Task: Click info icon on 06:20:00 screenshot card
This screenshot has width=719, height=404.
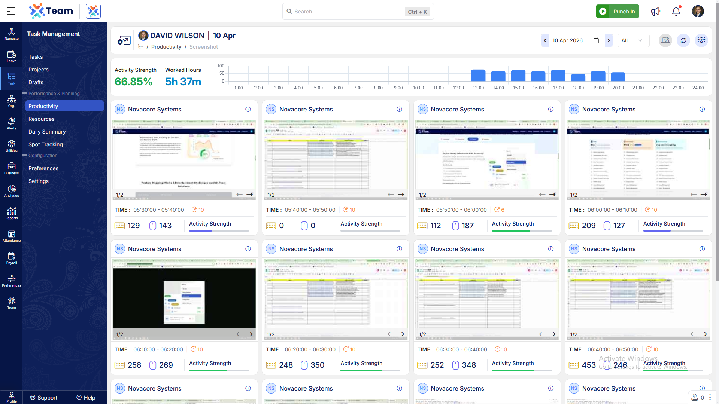Action: (399, 249)
